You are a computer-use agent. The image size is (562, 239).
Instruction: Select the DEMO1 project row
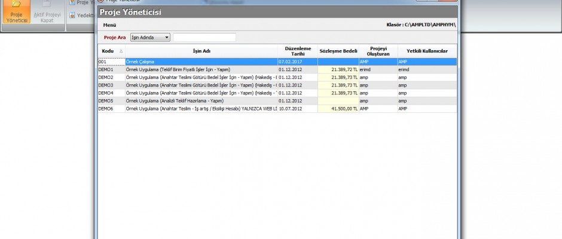pos(200,69)
